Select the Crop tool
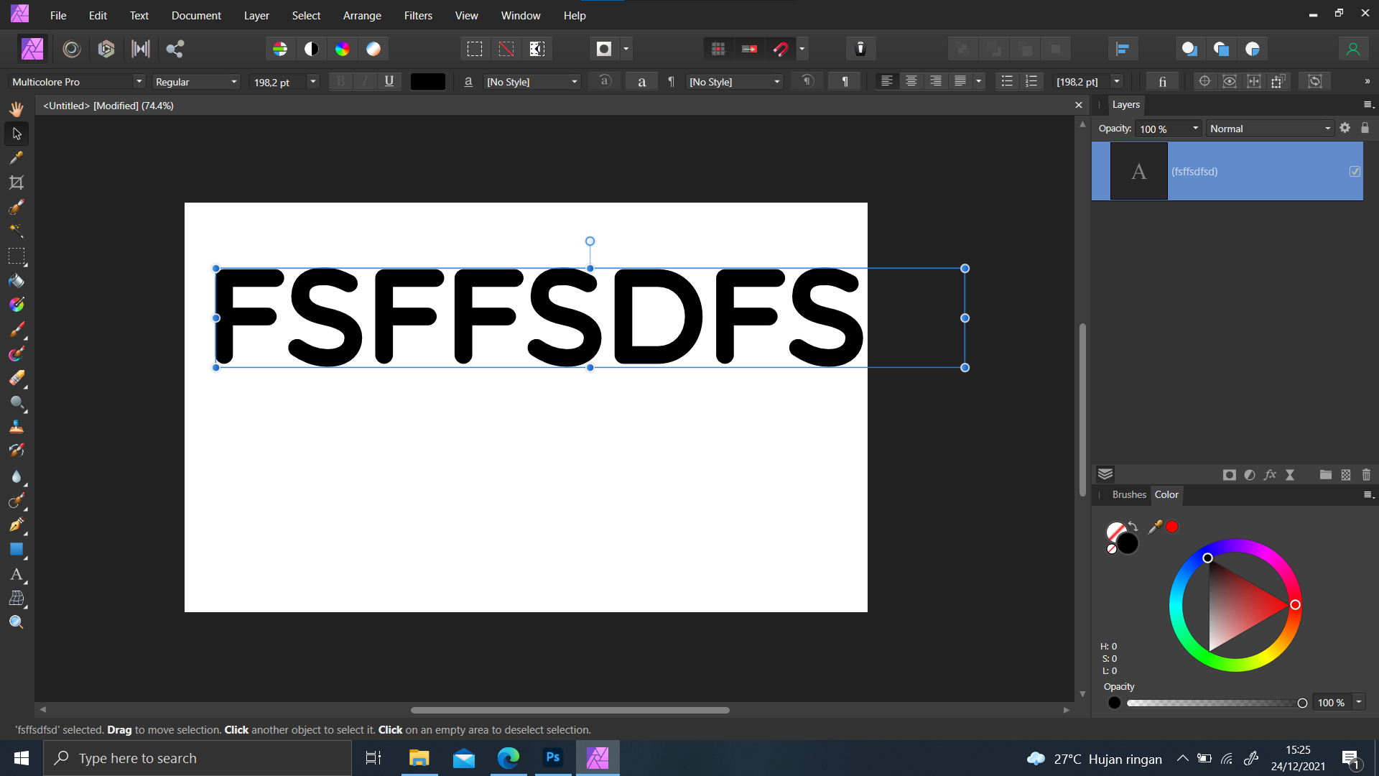Viewport: 1379px width, 776px height. pos(17,182)
